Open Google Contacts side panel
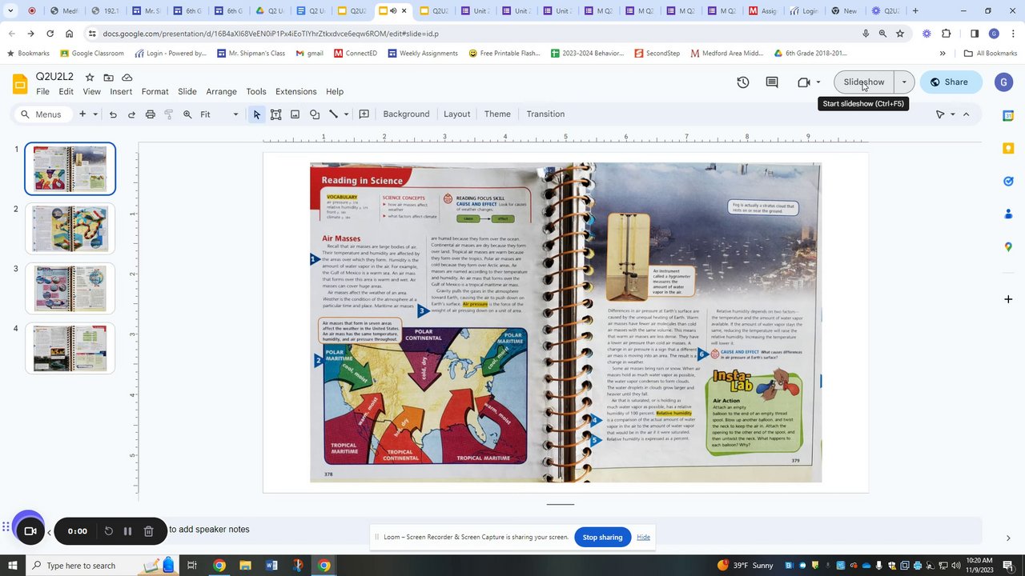Viewport: 1025px width, 576px height. (1008, 214)
